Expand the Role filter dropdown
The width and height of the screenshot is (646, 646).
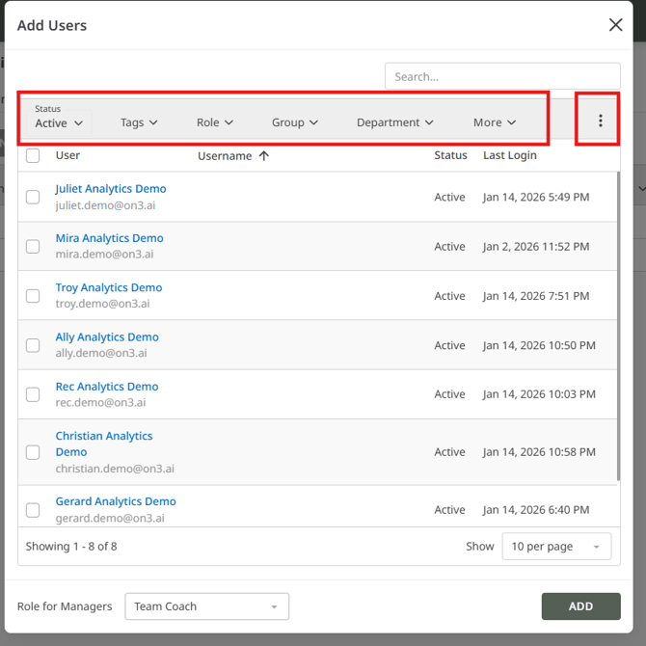(215, 122)
